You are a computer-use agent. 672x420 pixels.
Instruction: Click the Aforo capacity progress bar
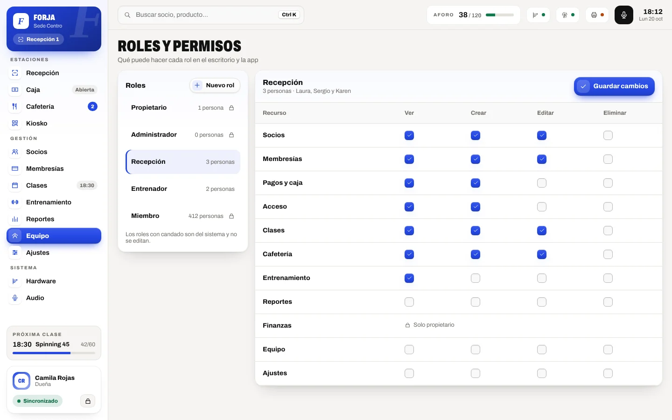pos(500,15)
